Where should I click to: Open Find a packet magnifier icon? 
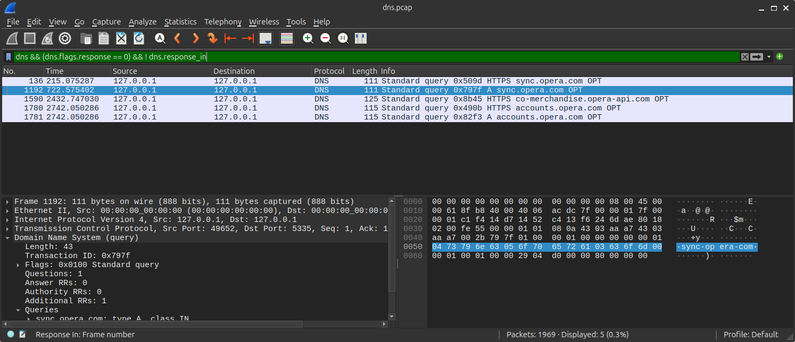[160, 38]
